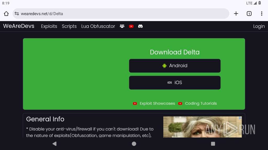Download Delta for Android
The image size is (268, 150).
[x=175, y=66]
